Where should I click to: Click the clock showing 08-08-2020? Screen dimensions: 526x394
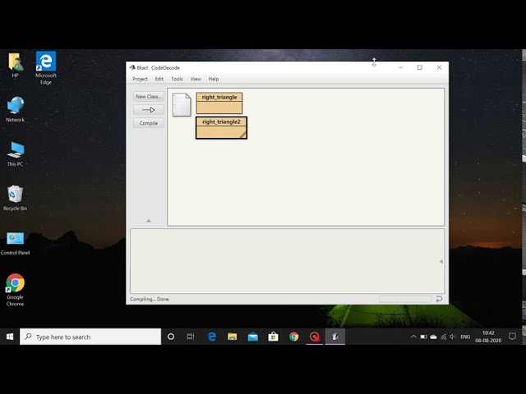(488, 337)
